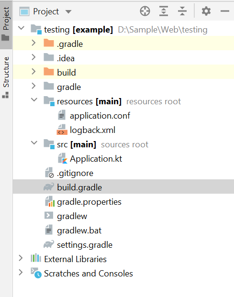The height and width of the screenshot is (297, 234).
Task: Select the Scratches and Consoles label
Action: pyautogui.click(x=89, y=274)
